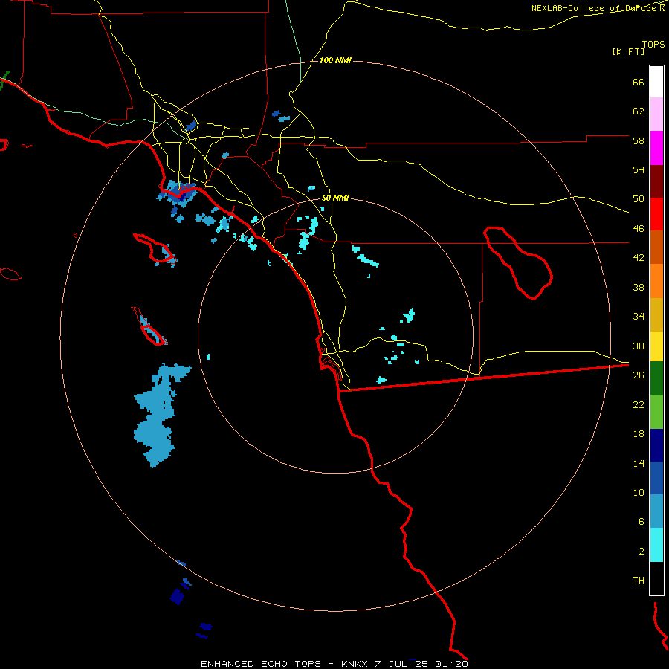Select the dark green legend swatch
The height and width of the screenshot is (669, 669).
[656, 378]
